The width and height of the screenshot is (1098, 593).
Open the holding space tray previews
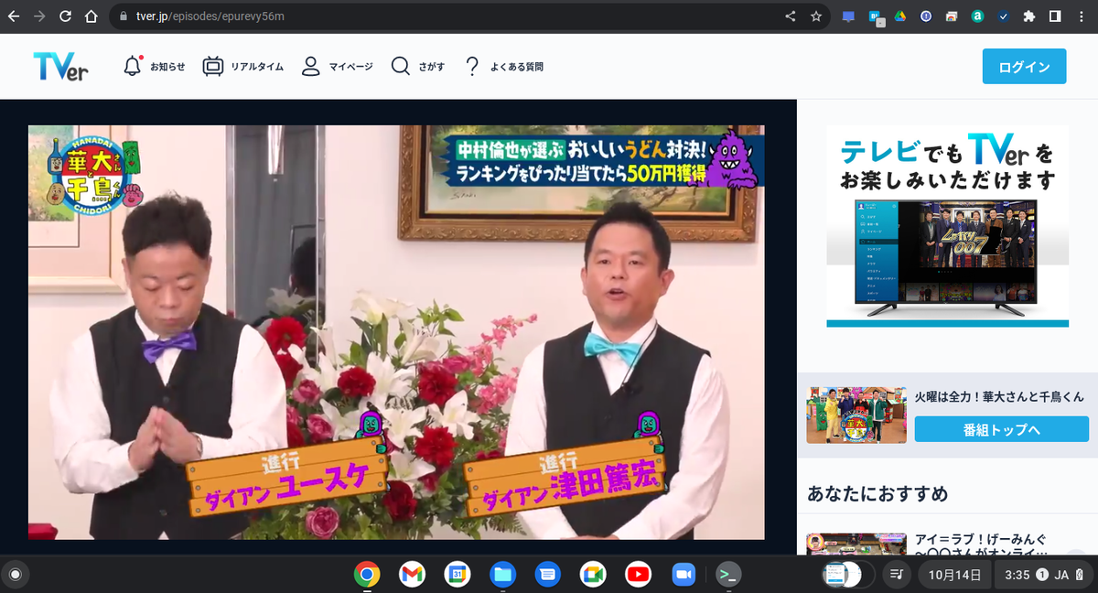point(847,575)
